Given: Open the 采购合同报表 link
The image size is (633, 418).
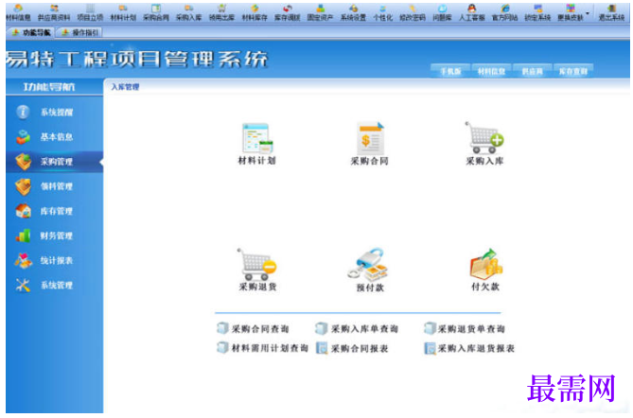Looking at the screenshot, I should (352, 348).
